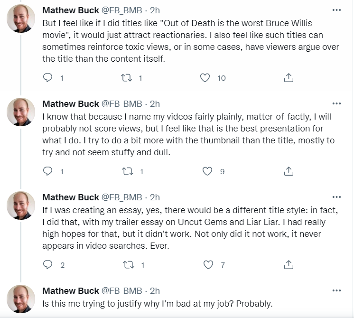Open more options on Uncut Gems tweet
The width and height of the screenshot is (354, 318).
tap(336, 197)
